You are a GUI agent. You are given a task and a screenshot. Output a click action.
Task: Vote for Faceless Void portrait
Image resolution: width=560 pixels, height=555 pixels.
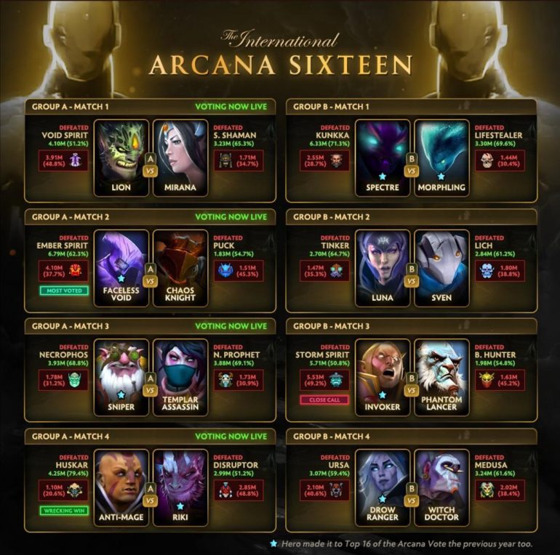point(121,268)
